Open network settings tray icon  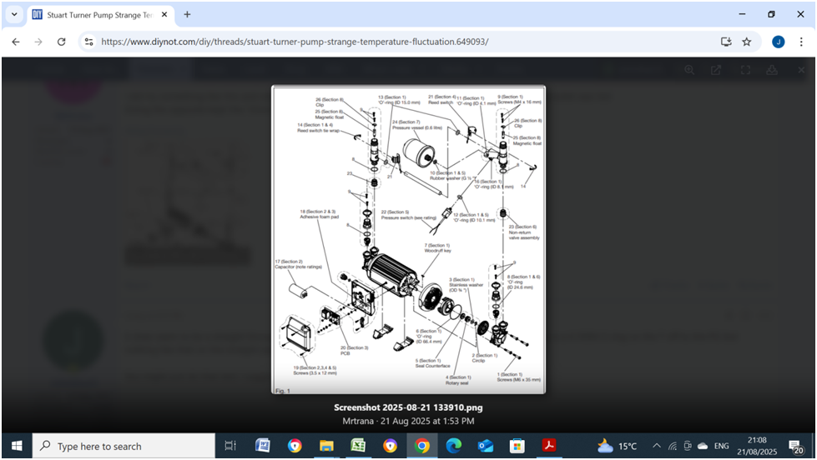[673, 446]
